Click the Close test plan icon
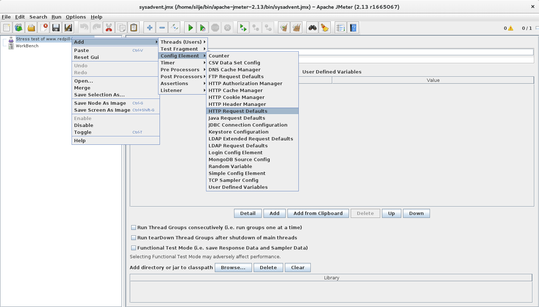This screenshot has width=539, height=307. 44,28
